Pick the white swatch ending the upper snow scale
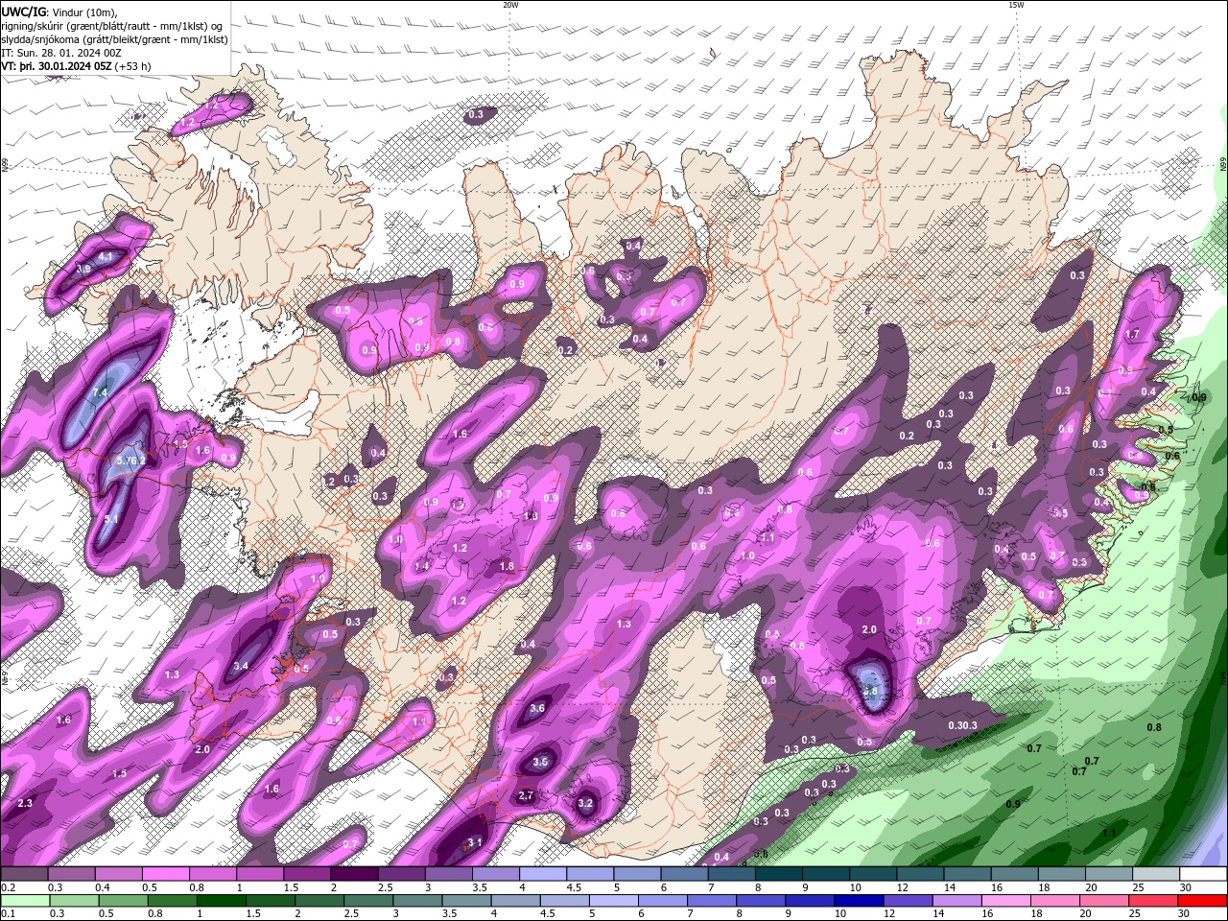 point(1203,874)
